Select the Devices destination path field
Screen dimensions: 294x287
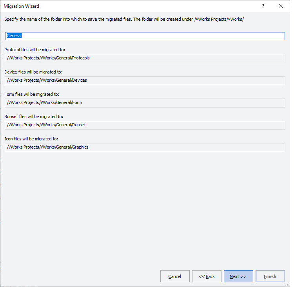tap(145, 81)
